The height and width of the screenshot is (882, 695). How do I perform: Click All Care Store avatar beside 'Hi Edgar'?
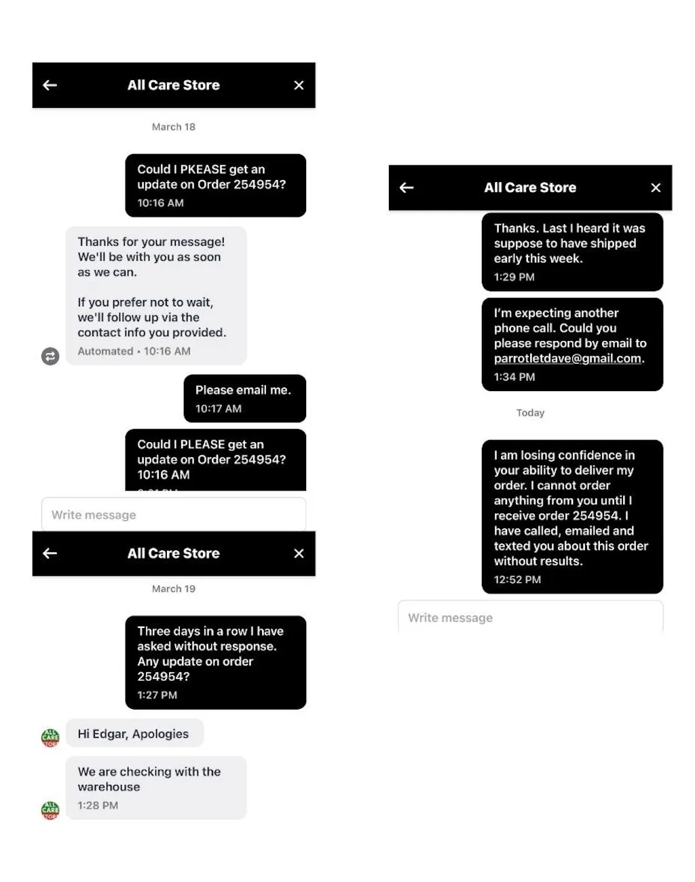click(50, 737)
